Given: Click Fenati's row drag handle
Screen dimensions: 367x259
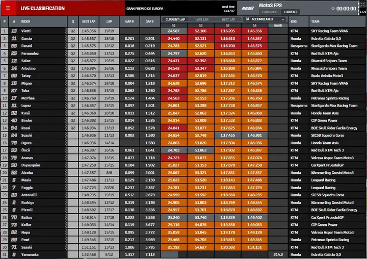Looking at the screenshot, I should point(66,46).
